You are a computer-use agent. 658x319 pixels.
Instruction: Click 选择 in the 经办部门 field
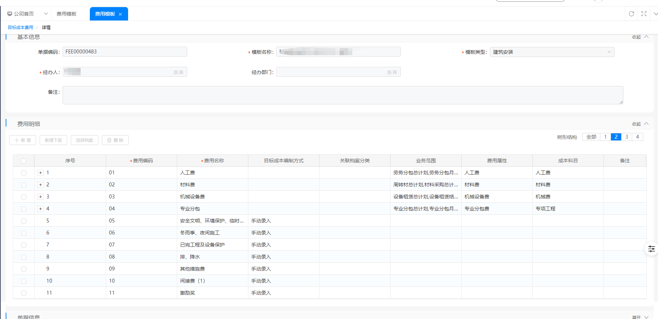tap(392, 72)
